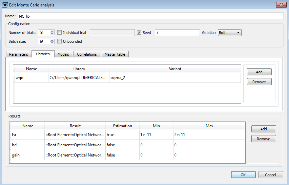Decrease Number of trials with down arrow
Image resolution: width=289 pixels, height=185 pixels.
pyautogui.click(x=52, y=34)
